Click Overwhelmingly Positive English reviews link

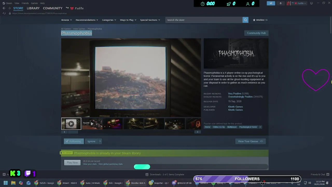coord(240,97)
